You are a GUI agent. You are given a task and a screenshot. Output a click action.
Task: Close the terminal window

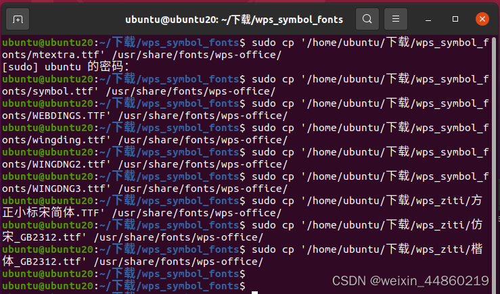[x=482, y=19]
